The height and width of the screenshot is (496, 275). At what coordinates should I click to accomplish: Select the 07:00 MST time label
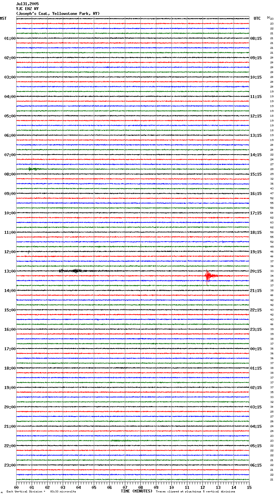[10, 155]
